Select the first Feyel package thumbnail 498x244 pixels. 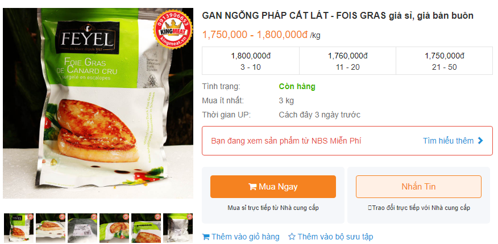pyautogui.click(x=19, y=228)
